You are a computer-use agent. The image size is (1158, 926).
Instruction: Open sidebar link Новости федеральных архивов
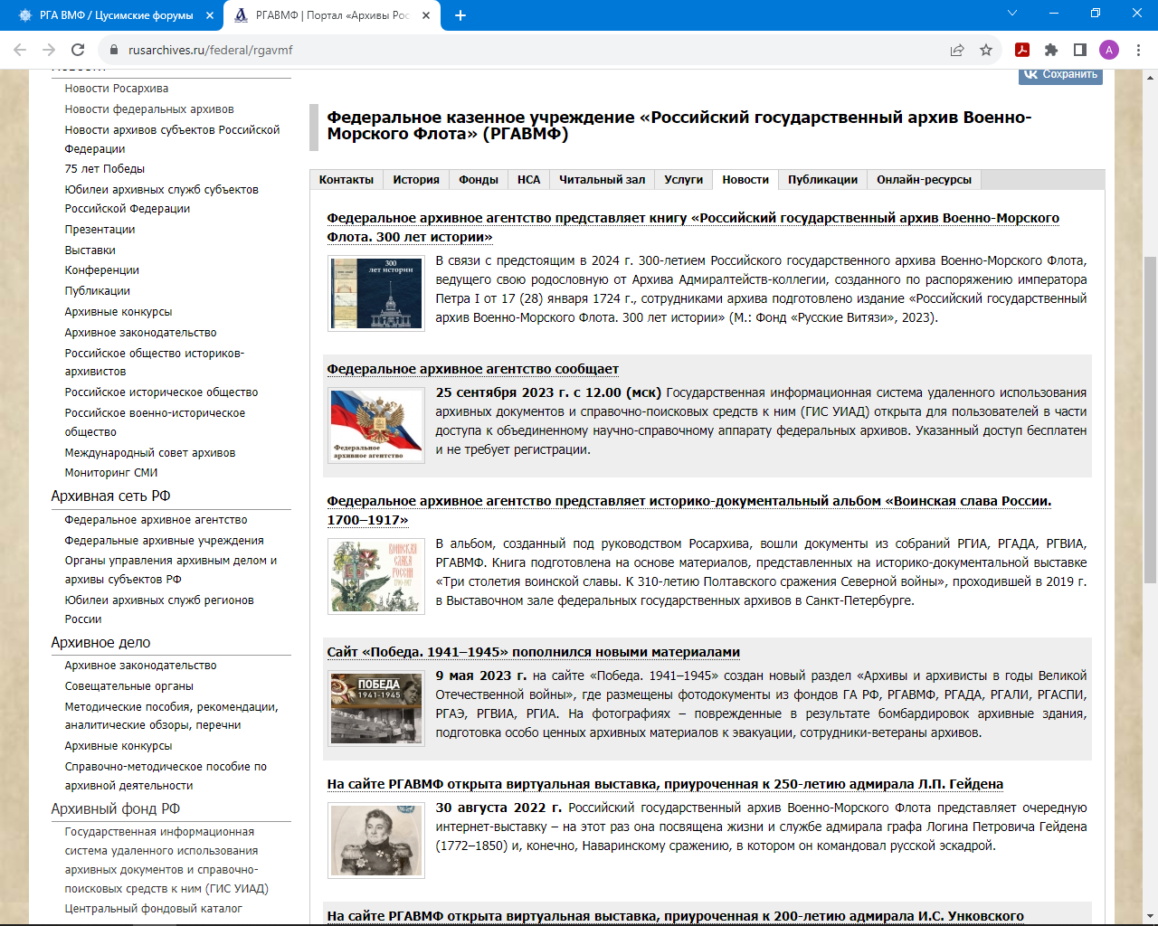click(149, 109)
